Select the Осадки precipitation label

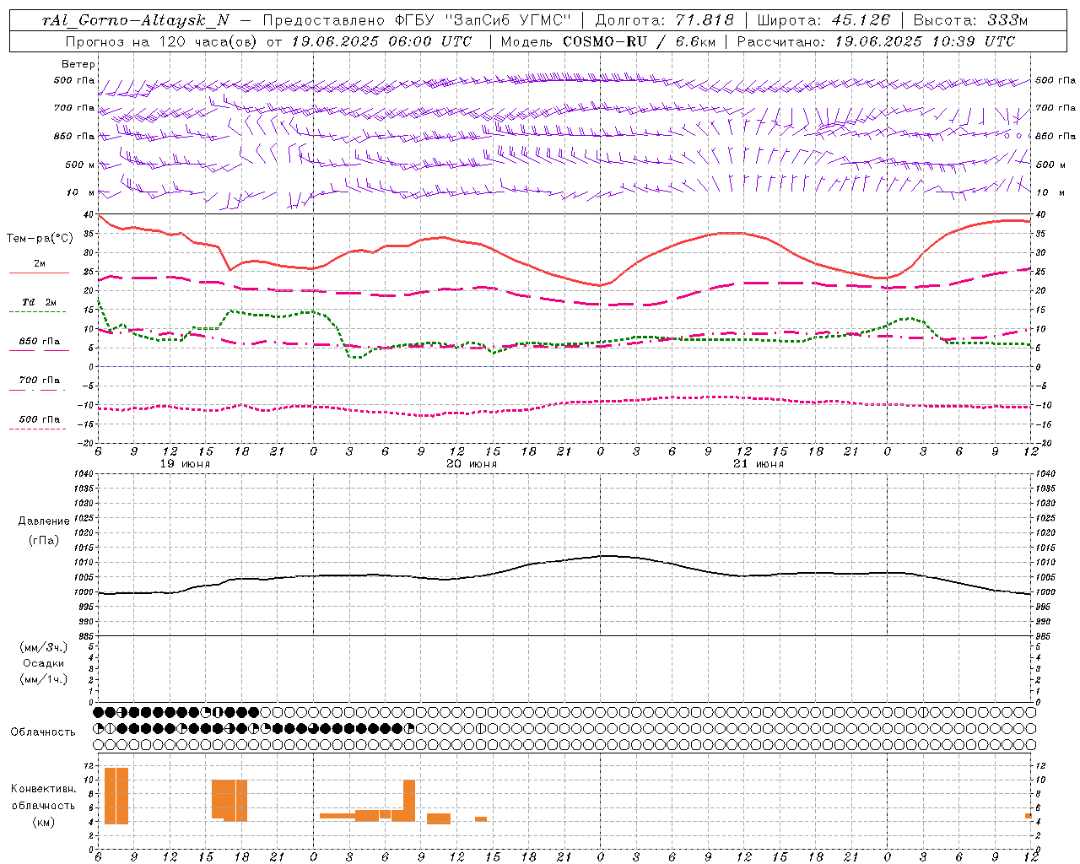[44, 663]
